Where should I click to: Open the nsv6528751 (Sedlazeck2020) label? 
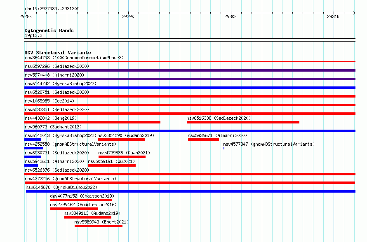pyautogui.click(x=57, y=92)
